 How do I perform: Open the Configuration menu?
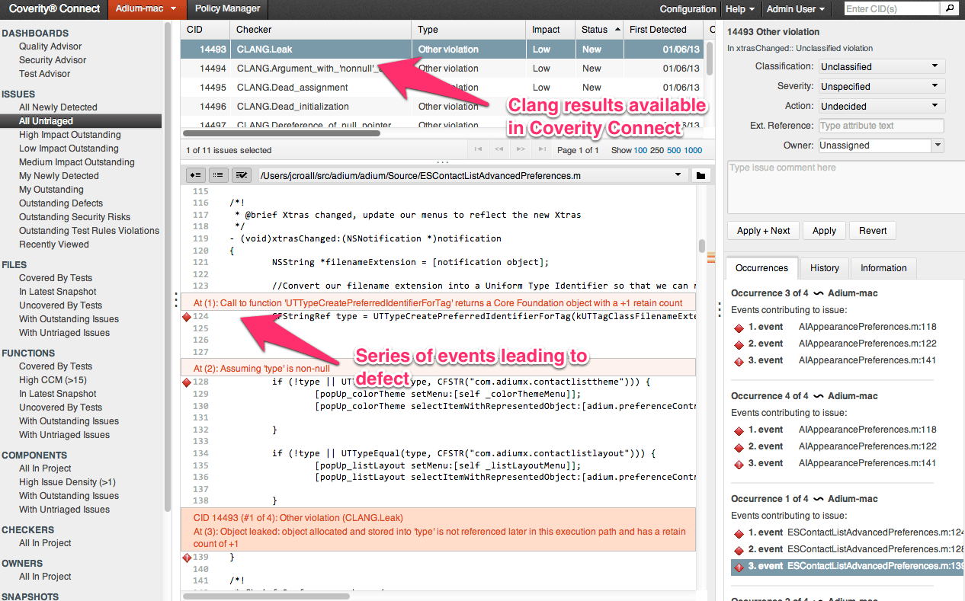click(688, 9)
